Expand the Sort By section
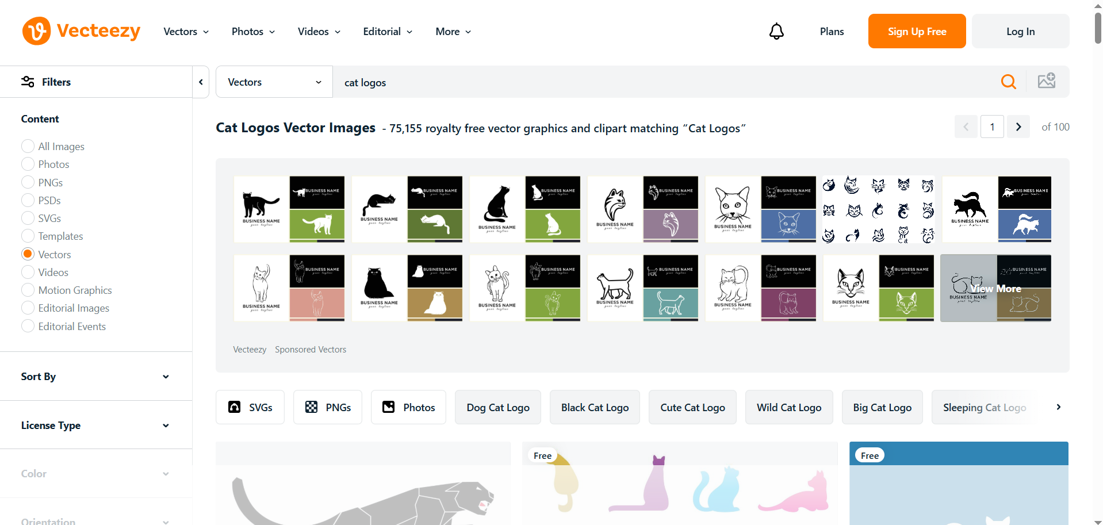 [166, 377]
